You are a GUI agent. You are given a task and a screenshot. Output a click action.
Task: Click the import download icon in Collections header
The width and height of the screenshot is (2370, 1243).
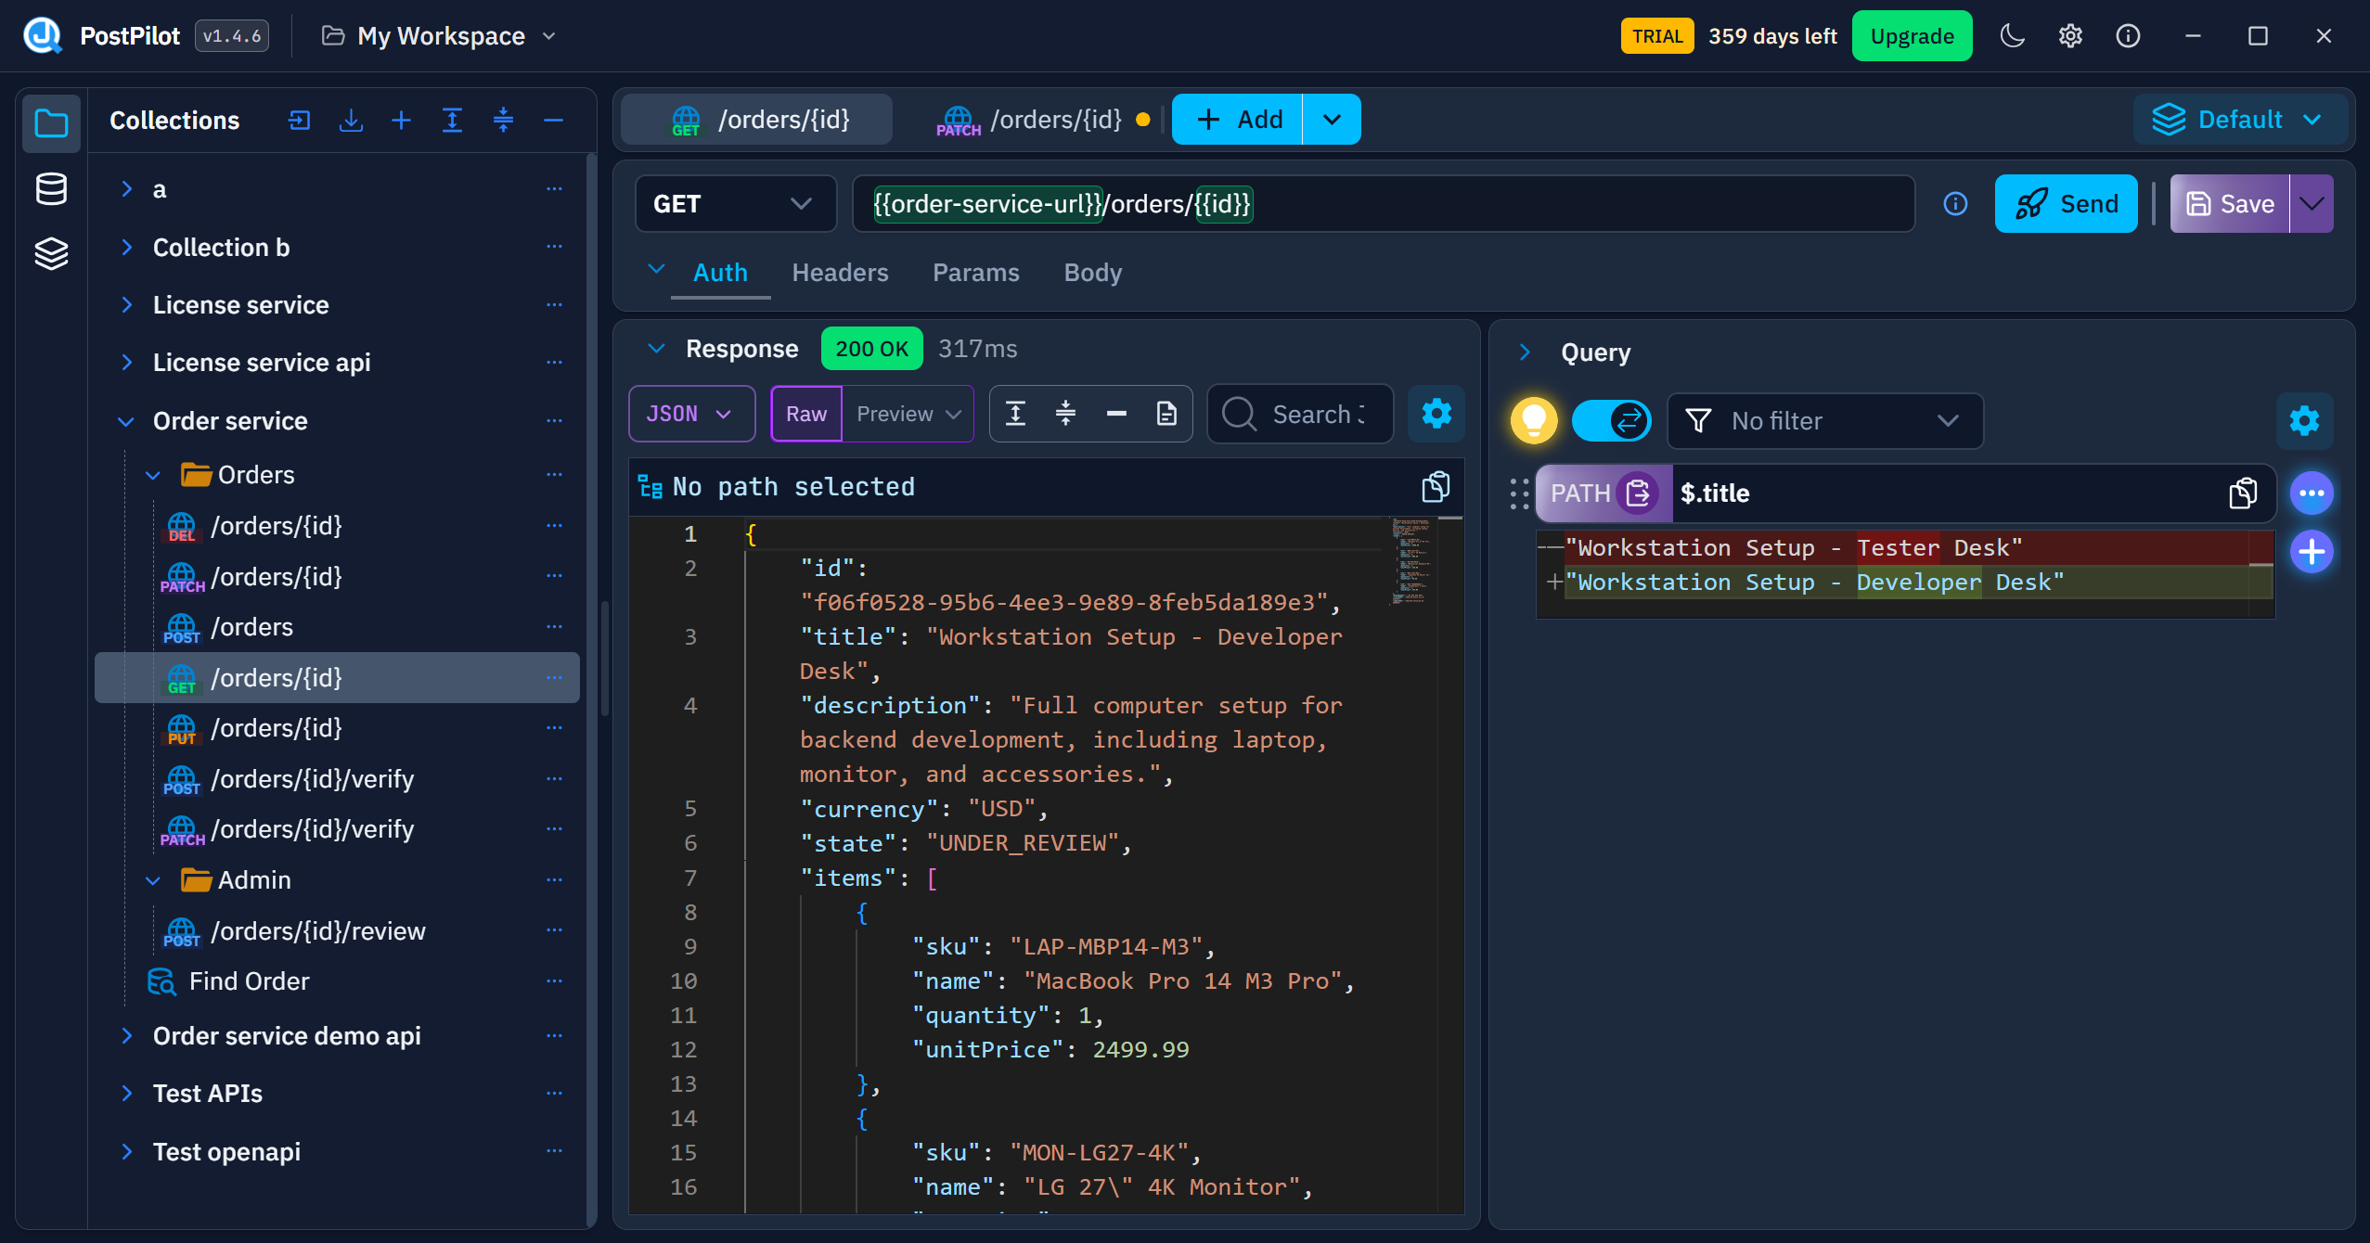[x=351, y=120]
